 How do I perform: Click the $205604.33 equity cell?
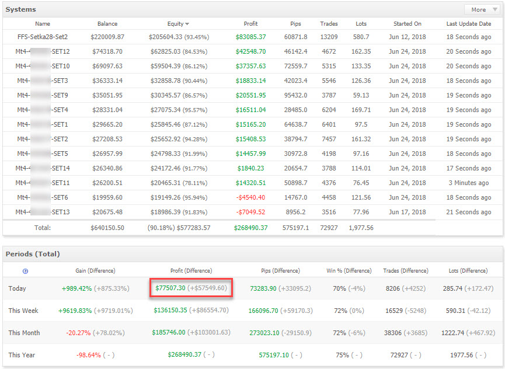click(179, 37)
